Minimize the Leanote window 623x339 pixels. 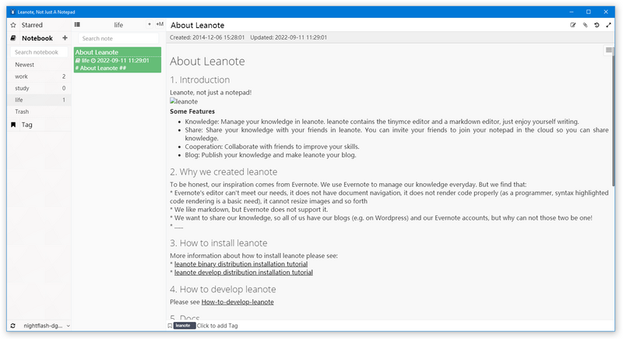pyautogui.click(x=572, y=12)
